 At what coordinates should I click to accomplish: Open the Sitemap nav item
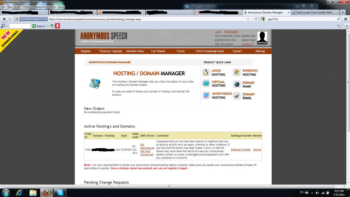point(260,51)
